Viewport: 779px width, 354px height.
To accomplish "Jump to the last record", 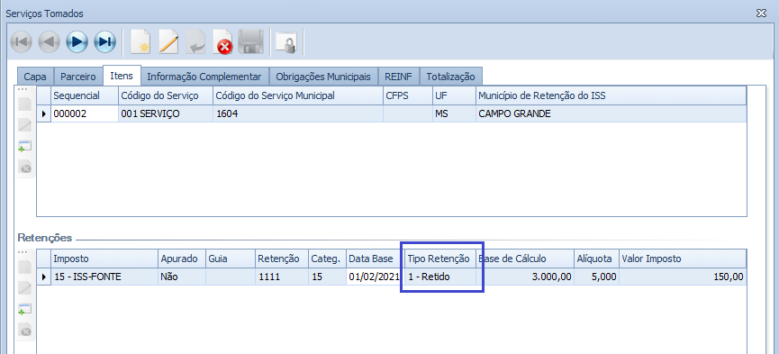I will [x=104, y=41].
